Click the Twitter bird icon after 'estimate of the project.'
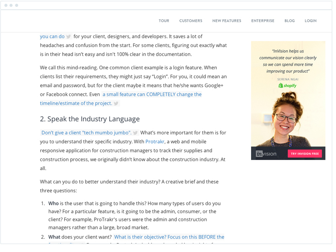 pos(116,103)
